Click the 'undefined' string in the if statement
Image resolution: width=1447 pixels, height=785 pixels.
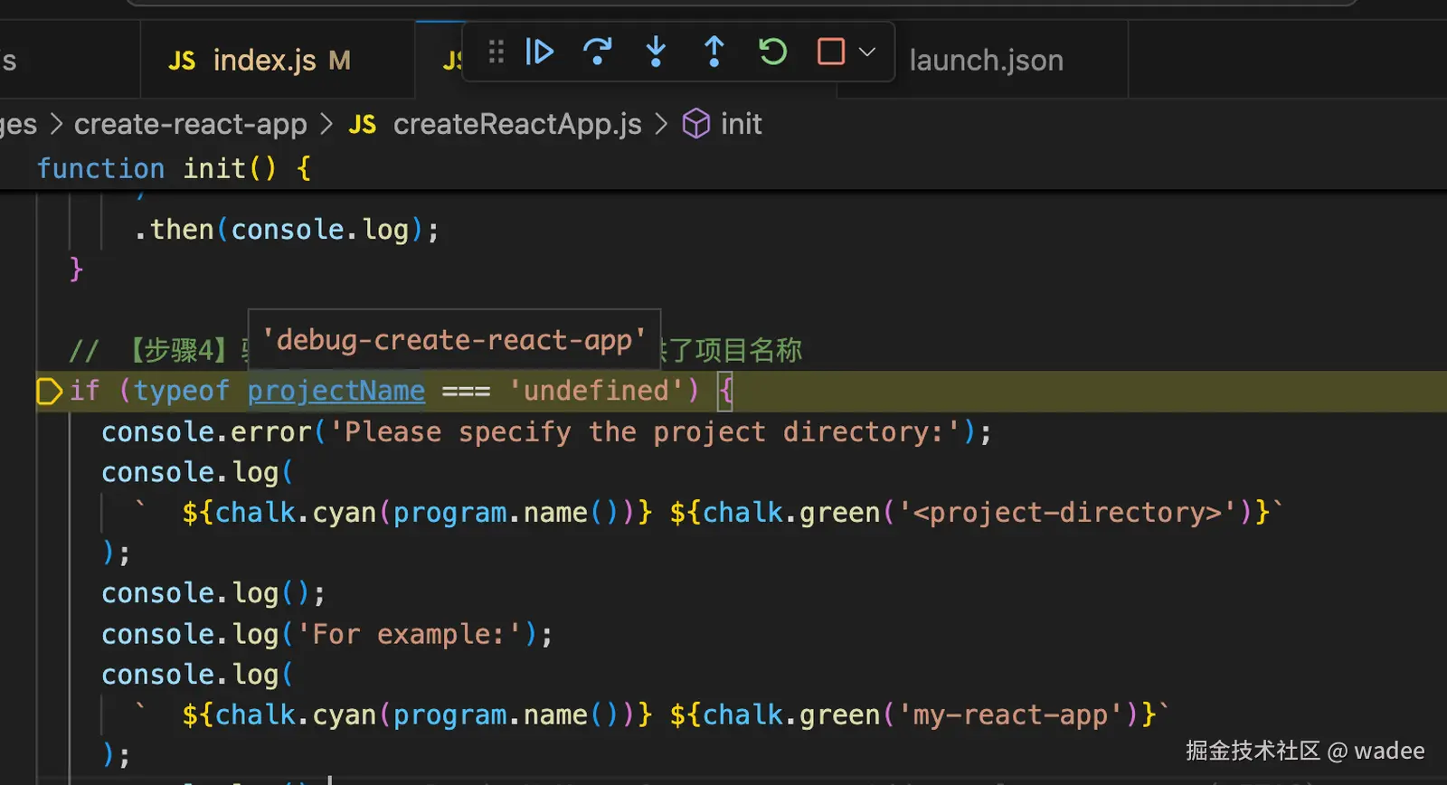click(x=596, y=391)
